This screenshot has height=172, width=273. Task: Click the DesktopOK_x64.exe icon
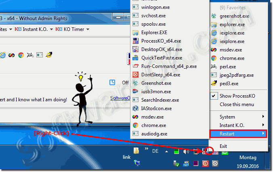coord(135,49)
